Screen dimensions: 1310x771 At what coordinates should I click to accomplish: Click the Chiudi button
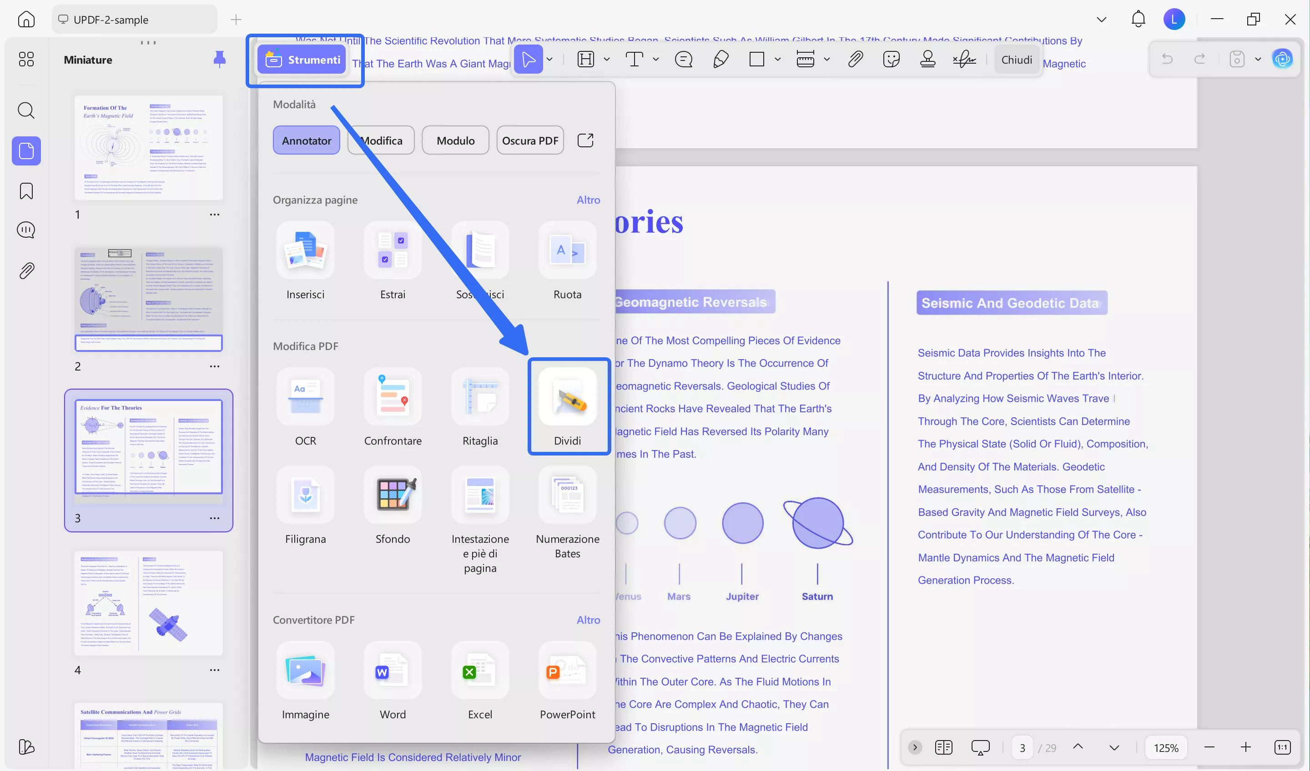point(1016,60)
